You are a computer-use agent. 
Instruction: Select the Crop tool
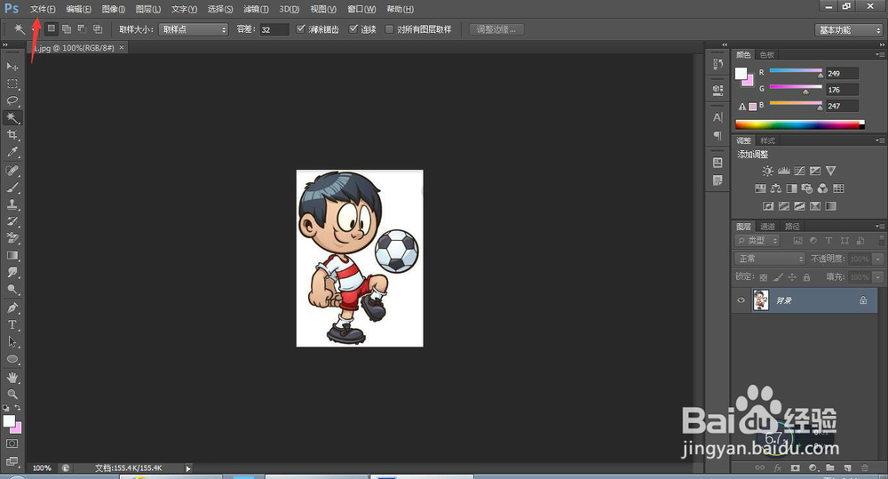tap(12, 135)
